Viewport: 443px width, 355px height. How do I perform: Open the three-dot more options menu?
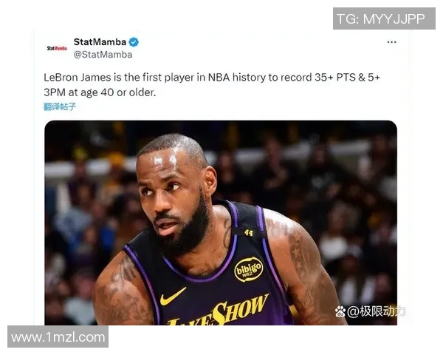[x=391, y=42]
